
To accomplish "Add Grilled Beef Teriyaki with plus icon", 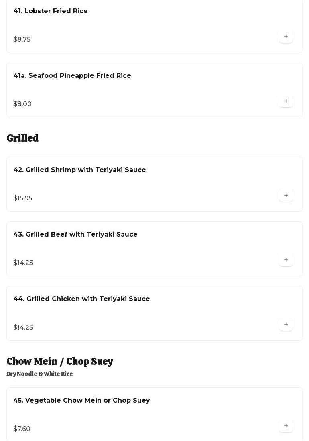I will [286, 260].
